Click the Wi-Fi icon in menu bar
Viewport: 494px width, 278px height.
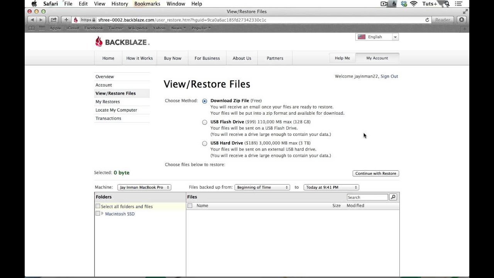[x=414, y=3]
